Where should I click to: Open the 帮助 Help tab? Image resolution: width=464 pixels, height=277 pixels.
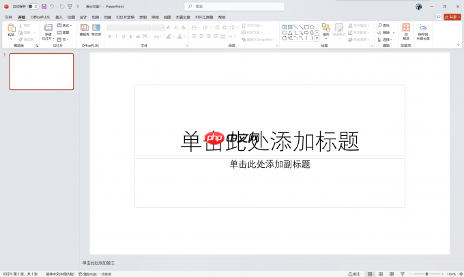pos(222,17)
